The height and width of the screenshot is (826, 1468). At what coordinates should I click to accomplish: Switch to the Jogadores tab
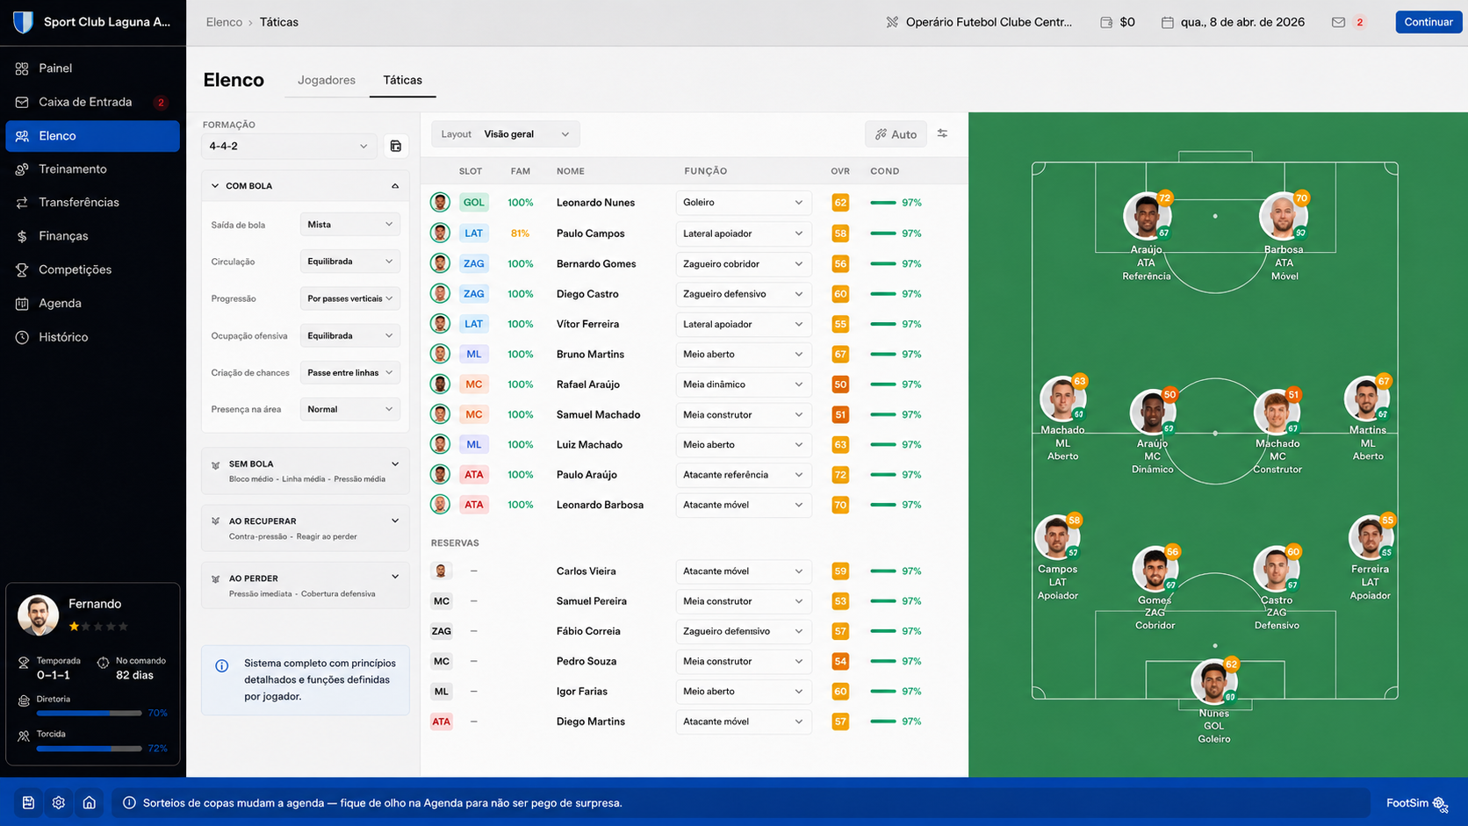click(x=327, y=80)
